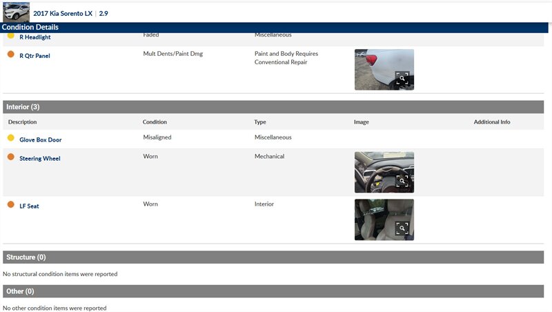Screen dimensions: 552x312
Task: Click the zoom icon on LF Seat image
Action: tap(402, 228)
